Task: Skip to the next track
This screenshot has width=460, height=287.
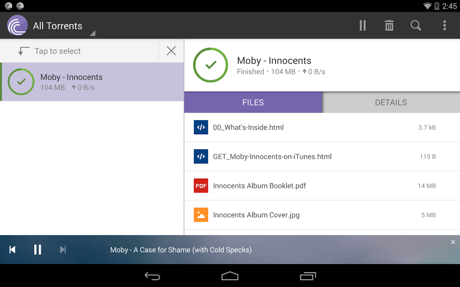Action: point(63,250)
